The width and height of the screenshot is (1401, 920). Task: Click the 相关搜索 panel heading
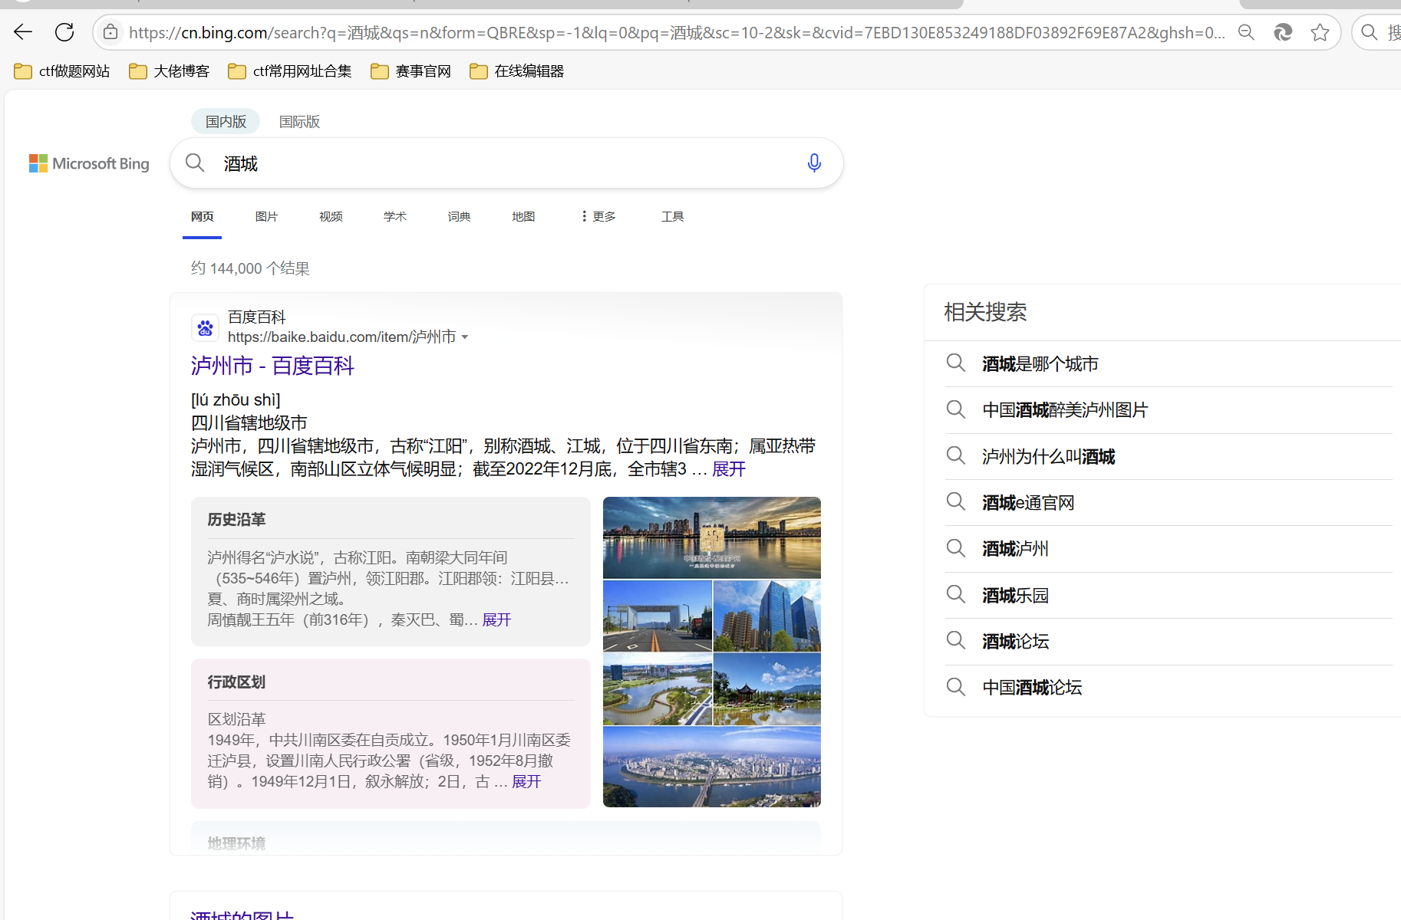pyautogui.click(x=985, y=312)
